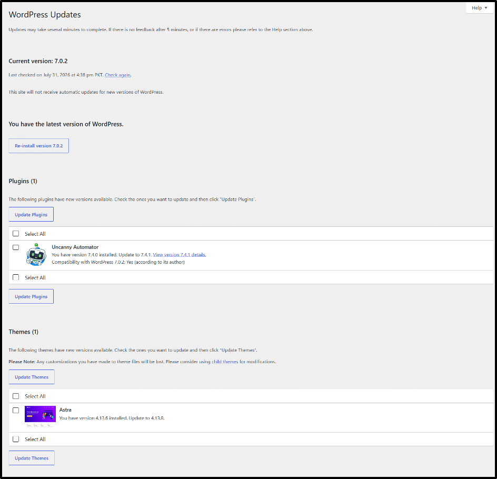This screenshot has width=497, height=479.
Task: Click 'You have the latest version' heading
Action: click(66, 124)
